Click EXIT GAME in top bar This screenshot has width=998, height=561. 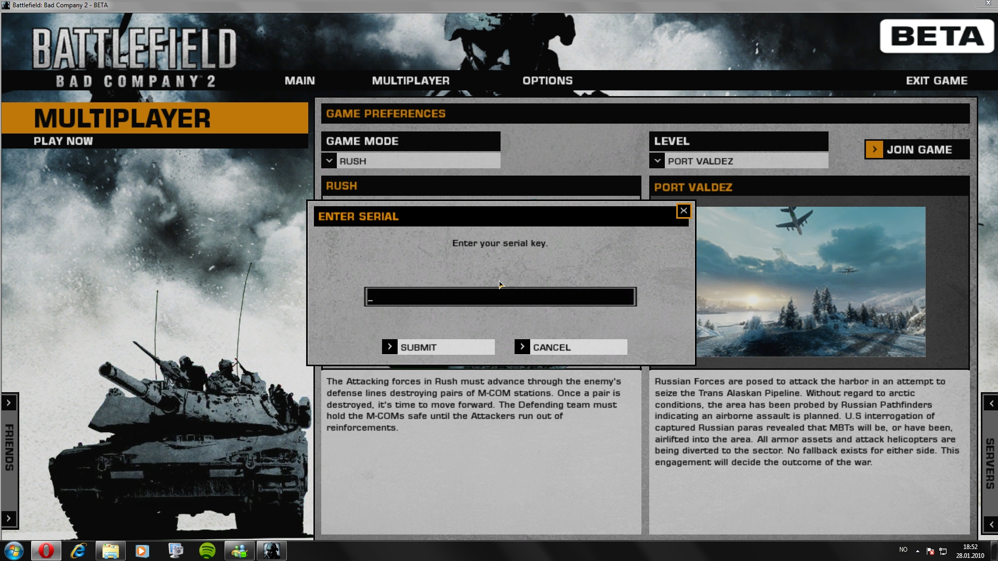click(937, 81)
